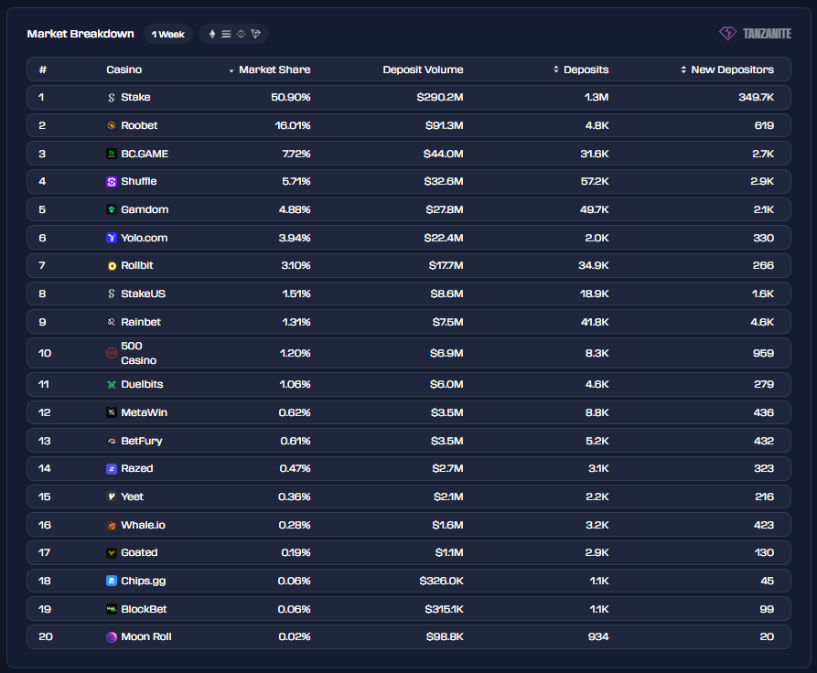Click the Rollbit casino logo
This screenshot has height=673, width=817.
tap(112, 266)
